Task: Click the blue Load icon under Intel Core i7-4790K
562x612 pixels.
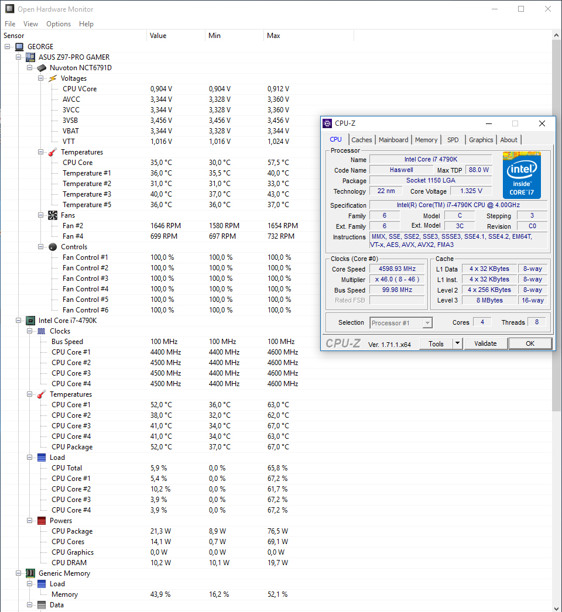Action: coord(42,458)
